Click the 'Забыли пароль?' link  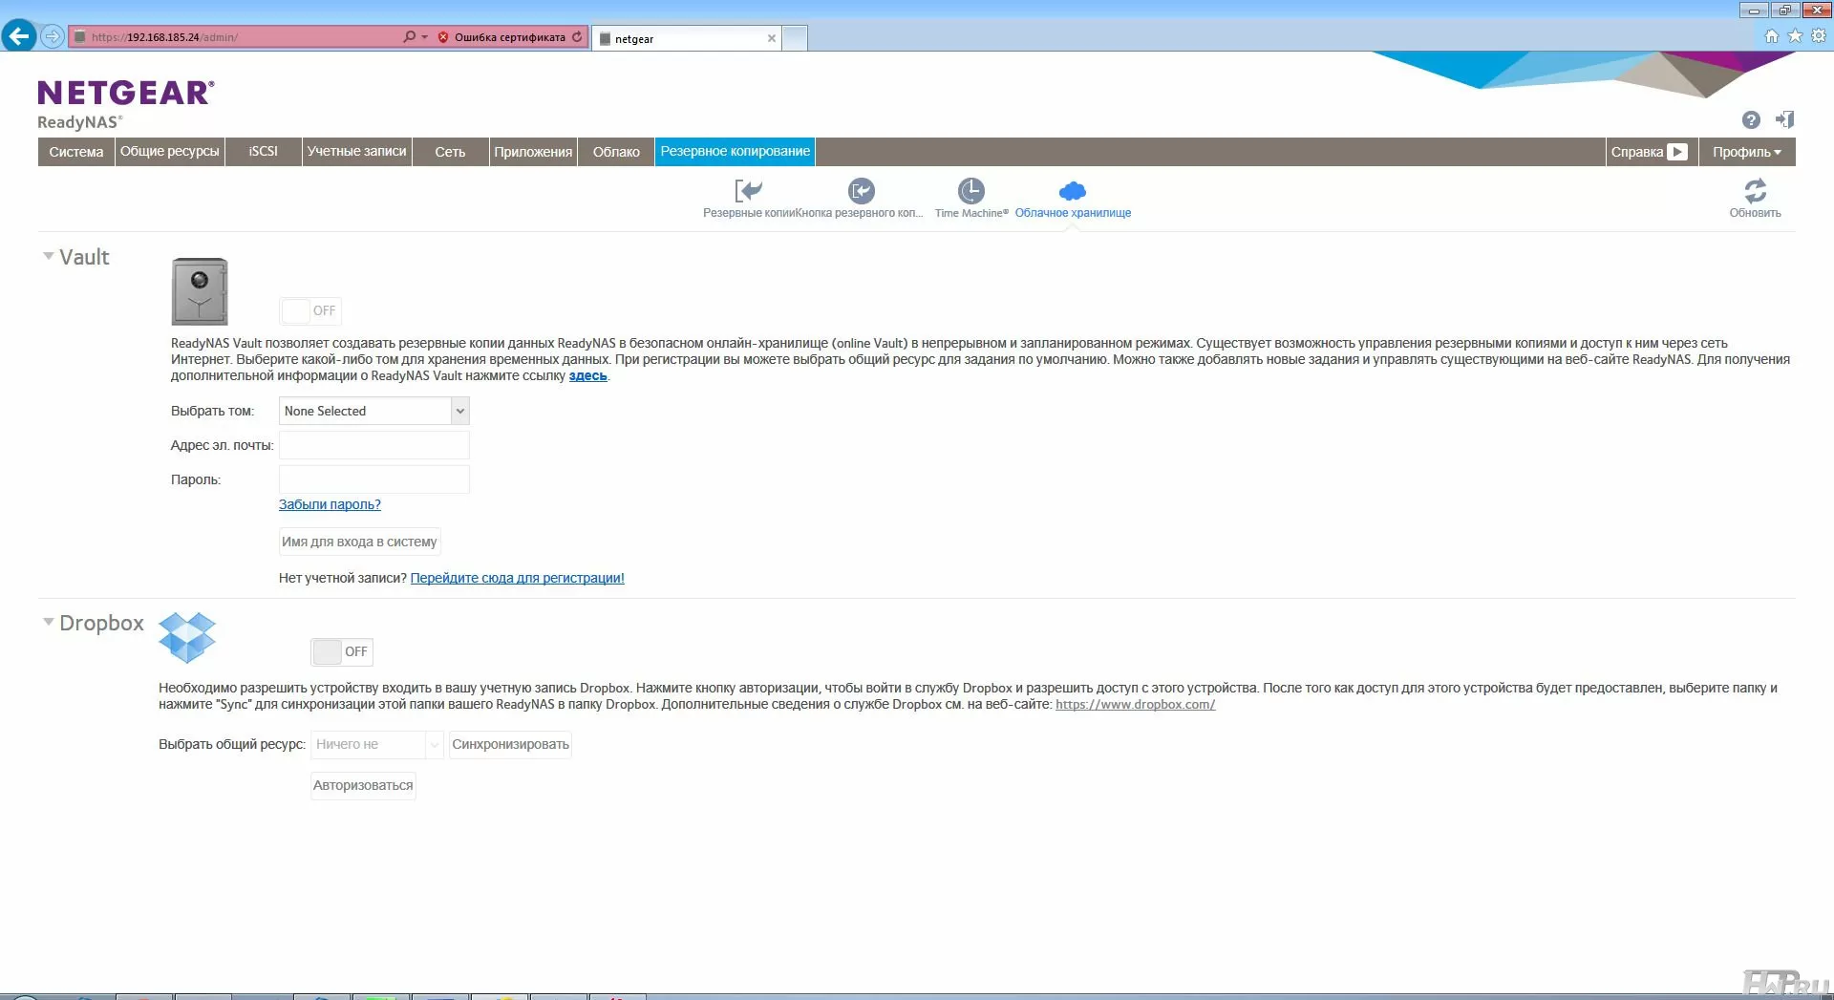pos(330,504)
